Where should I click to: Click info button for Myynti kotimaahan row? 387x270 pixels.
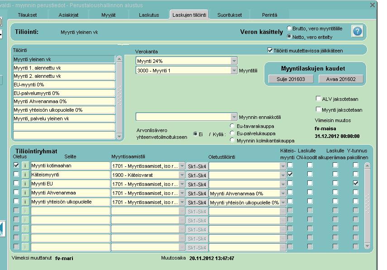pos(25,166)
